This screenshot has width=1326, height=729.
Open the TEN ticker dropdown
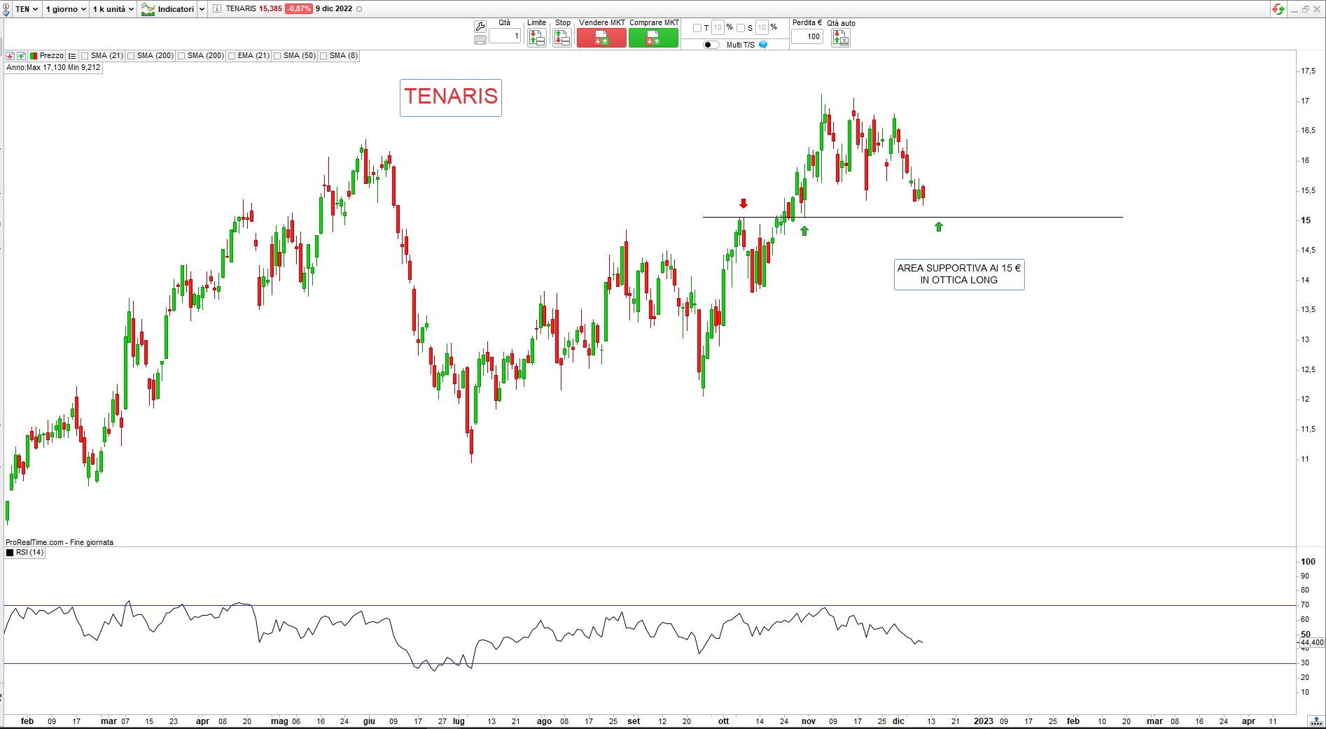(27, 9)
